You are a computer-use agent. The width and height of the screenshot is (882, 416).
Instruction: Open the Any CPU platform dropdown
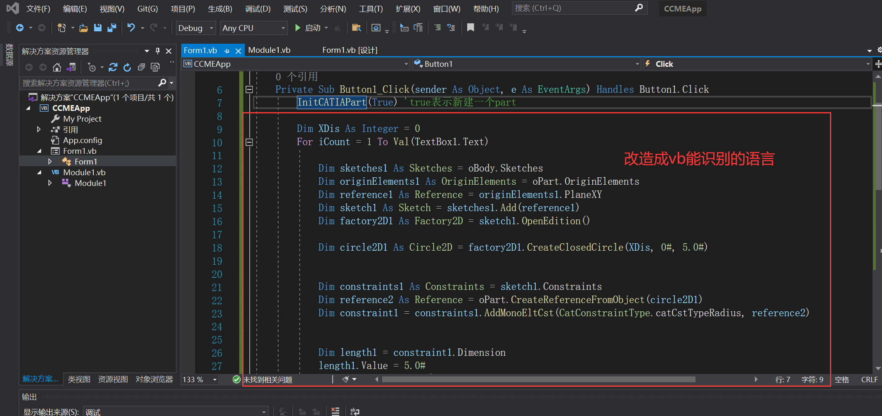[253, 28]
